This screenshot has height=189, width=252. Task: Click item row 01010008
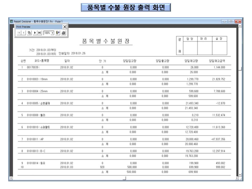coord(36,115)
